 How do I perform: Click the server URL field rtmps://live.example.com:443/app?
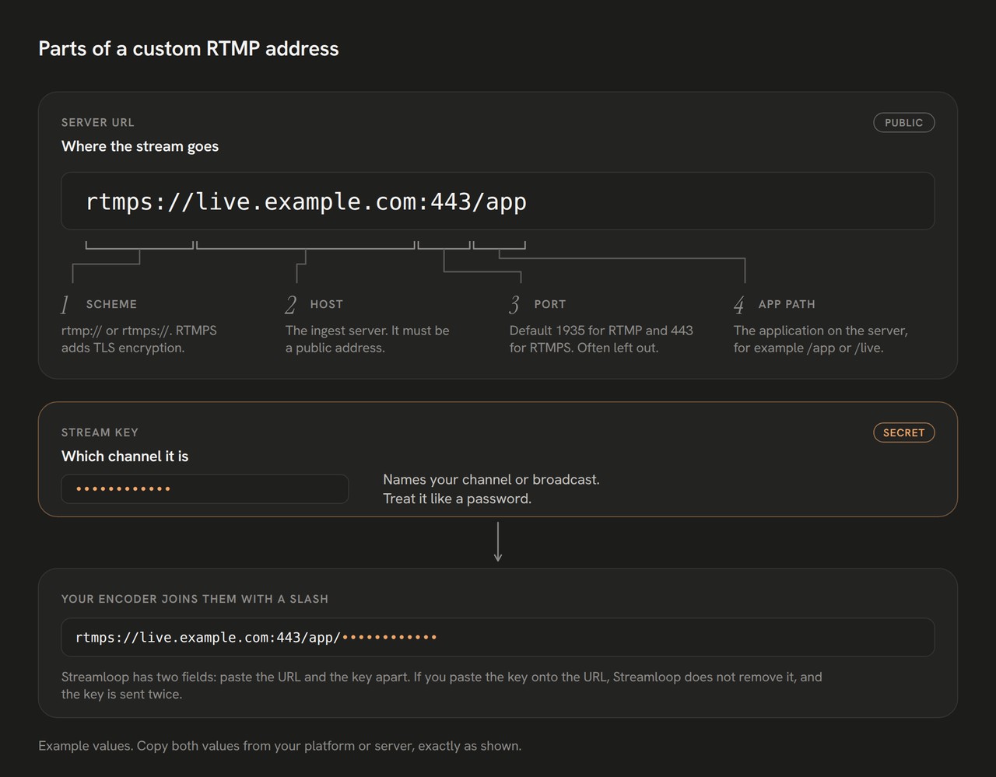coord(498,201)
